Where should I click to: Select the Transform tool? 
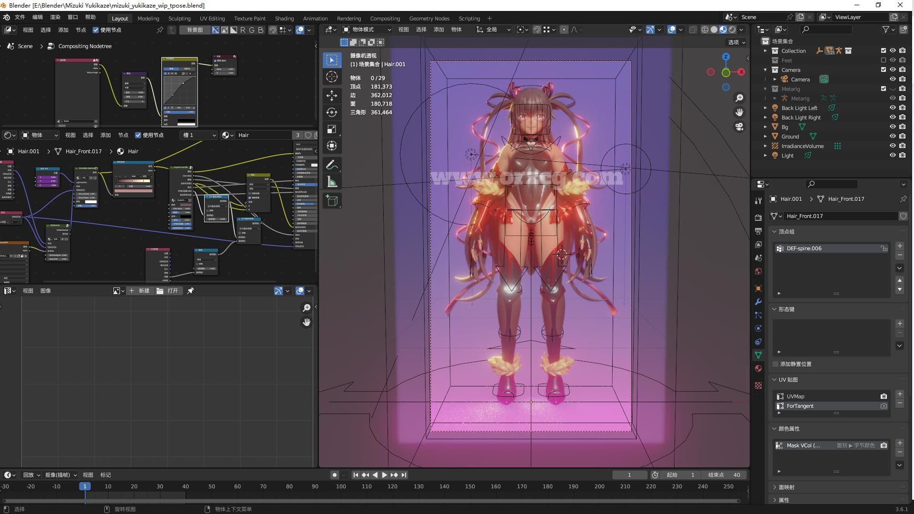[332, 146]
